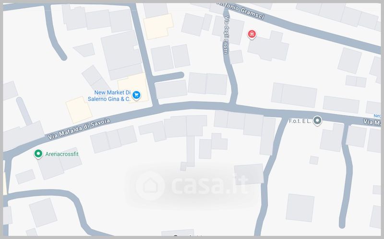Viewport: 384px width, 239px height.
Task: Select the cut-off 'Via M' label at right edge
Action: point(372,122)
